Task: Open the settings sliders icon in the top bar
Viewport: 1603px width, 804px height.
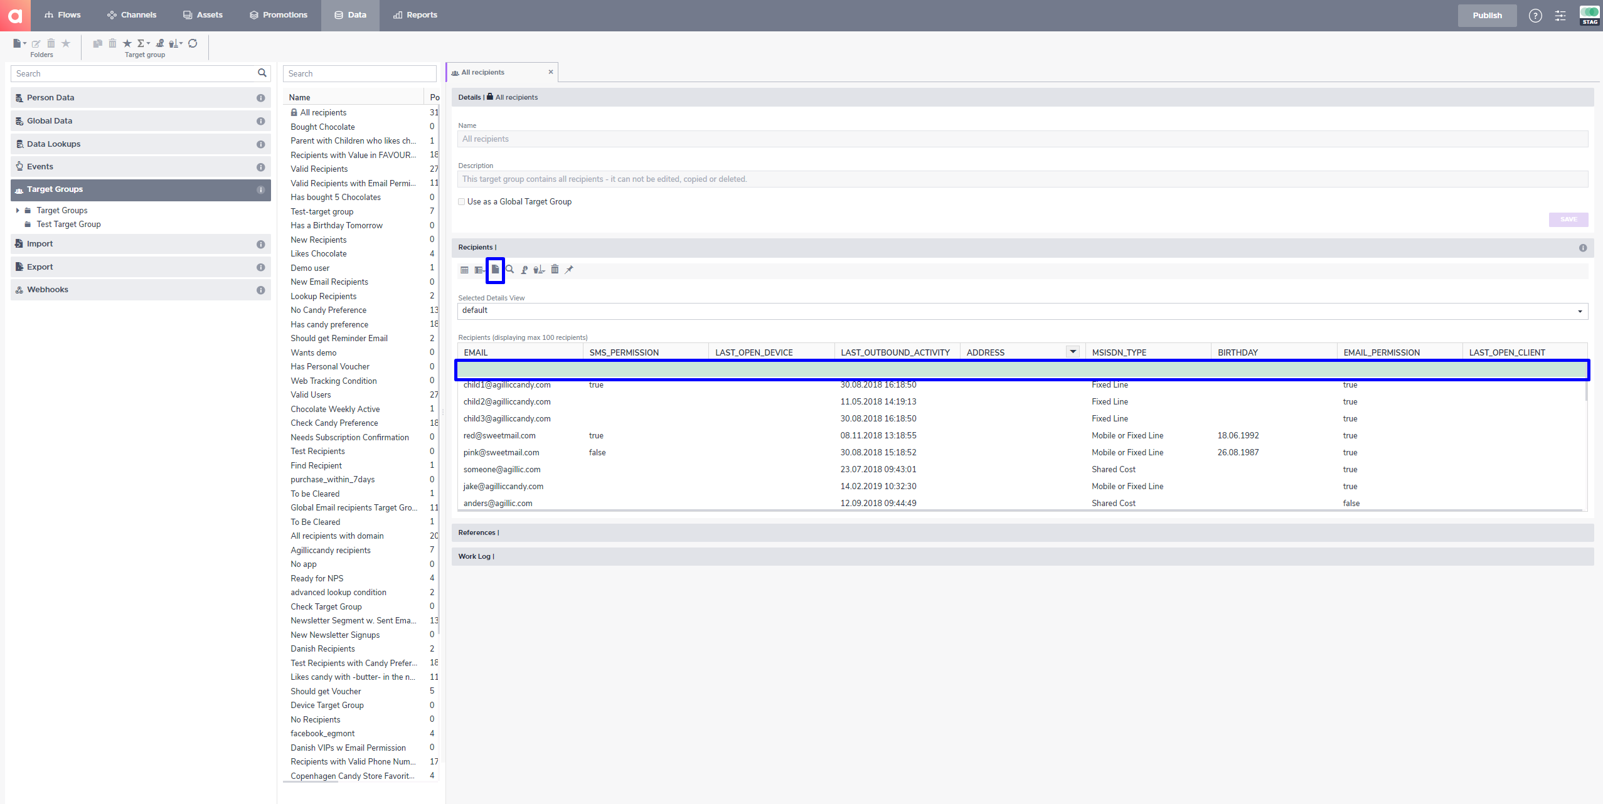Action: coord(1560,16)
